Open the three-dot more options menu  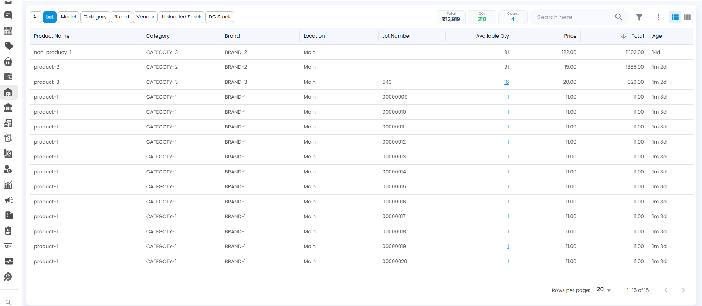point(658,17)
